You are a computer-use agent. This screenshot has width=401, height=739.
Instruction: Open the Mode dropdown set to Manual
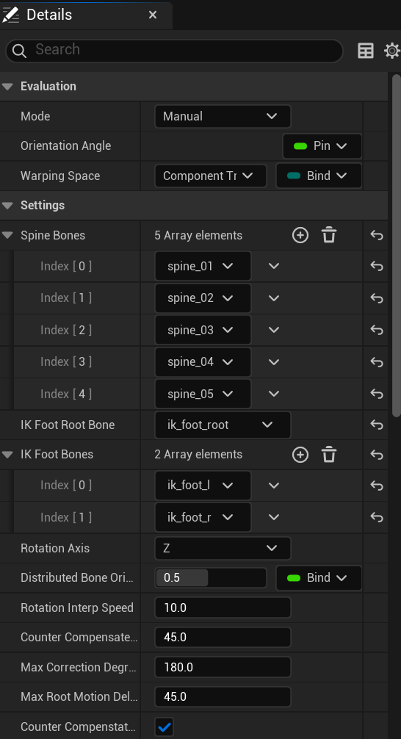coord(223,116)
